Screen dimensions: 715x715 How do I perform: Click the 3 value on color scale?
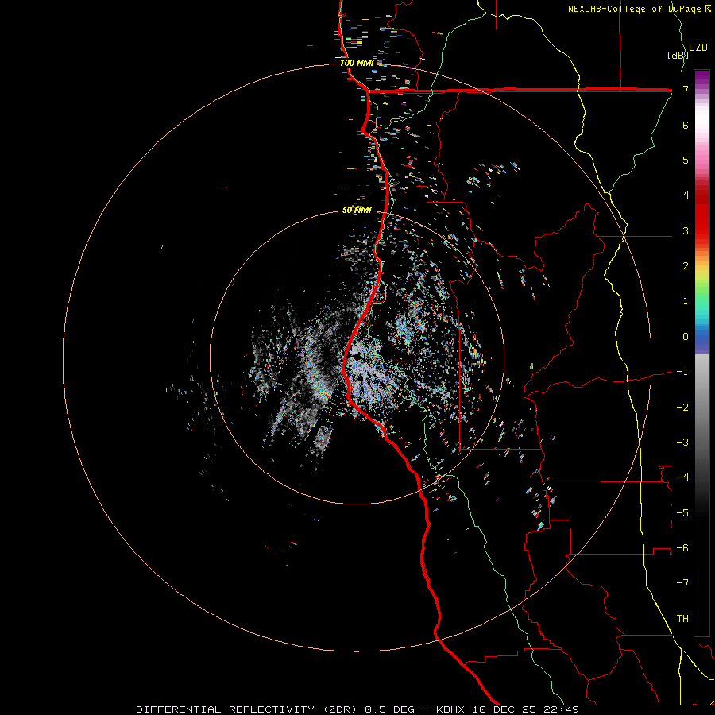pyautogui.click(x=686, y=230)
